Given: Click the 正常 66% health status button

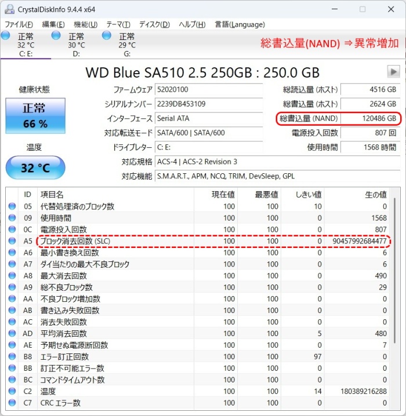Looking at the screenshot, I should click(35, 115).
